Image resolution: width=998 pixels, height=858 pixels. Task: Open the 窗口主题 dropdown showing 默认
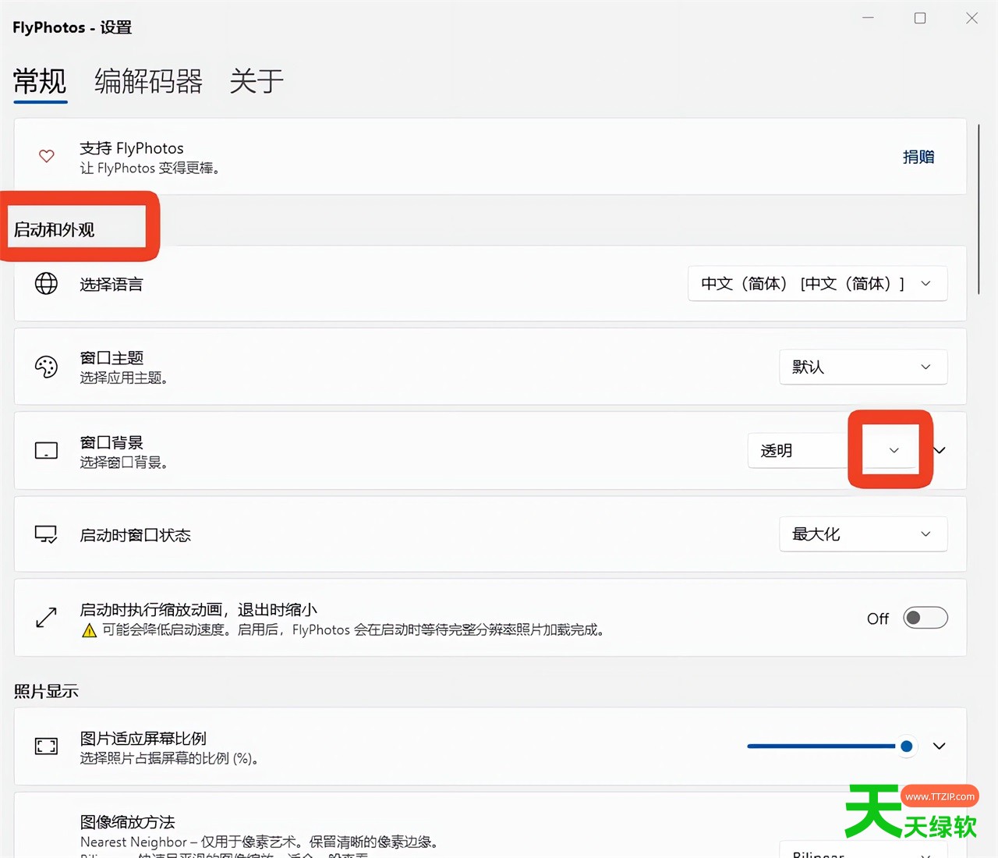click(x=863, y=367)
